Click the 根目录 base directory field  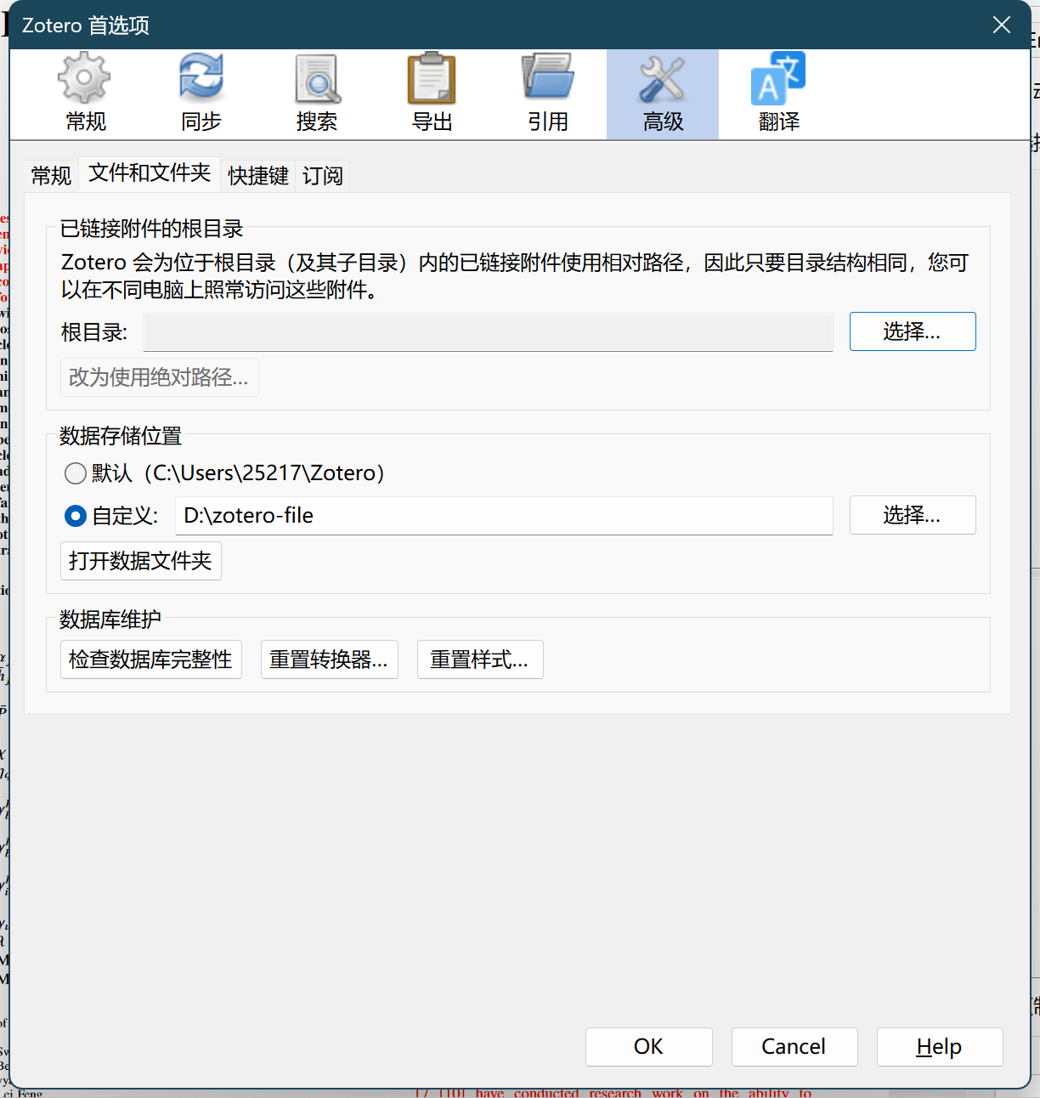click(488, 331)
